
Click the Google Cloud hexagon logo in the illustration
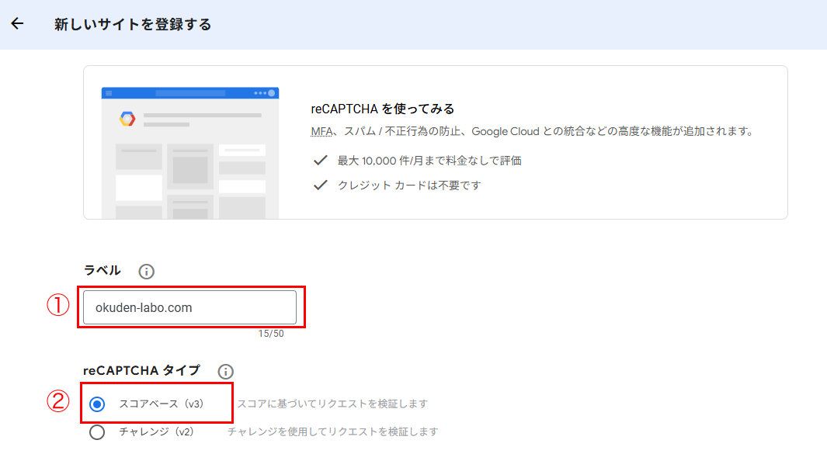point(127,119)
